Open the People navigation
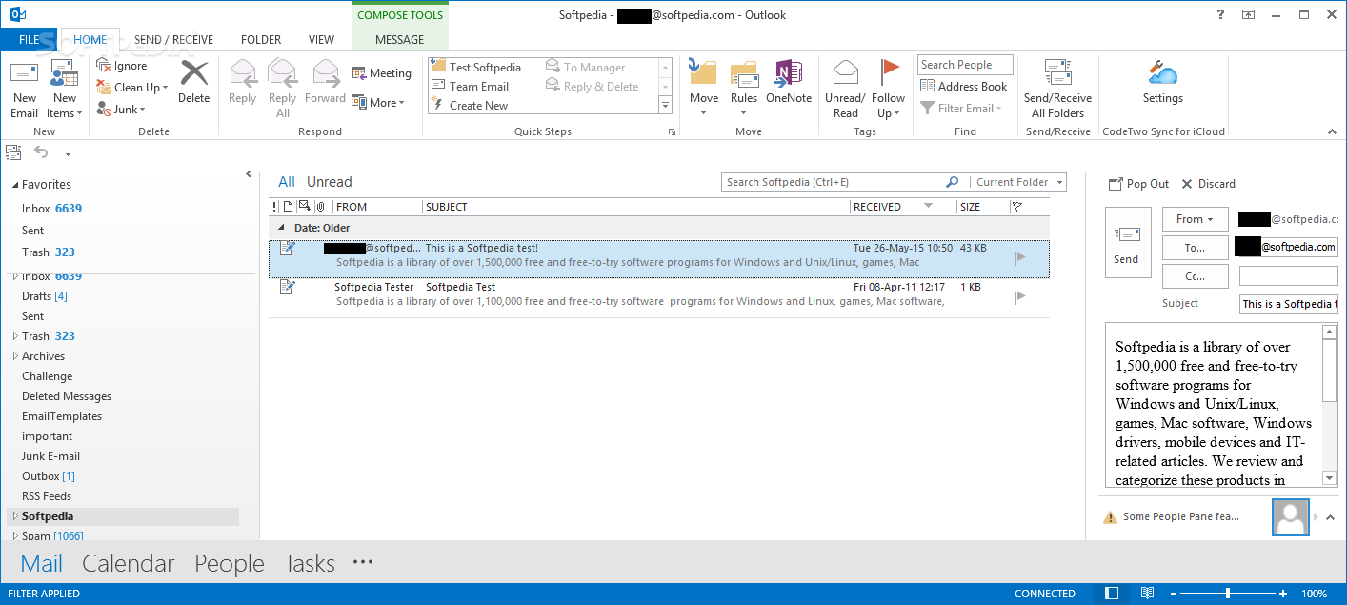 click(x=230, y=563)
